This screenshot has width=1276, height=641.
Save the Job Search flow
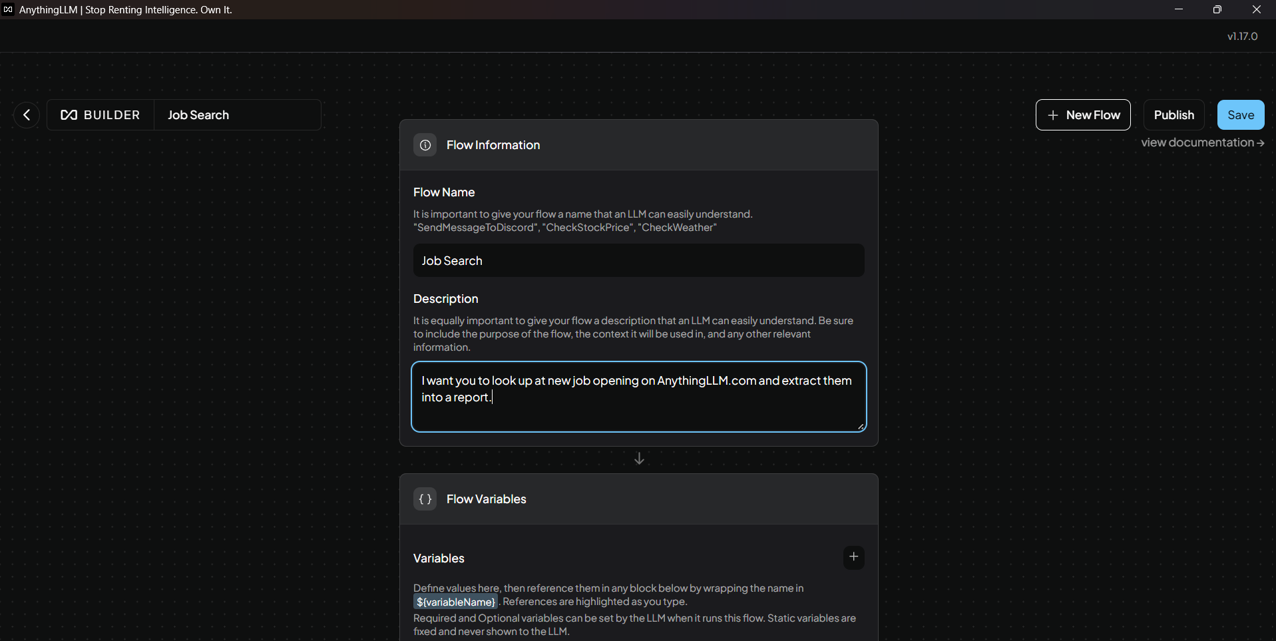click(x=1241, y=115)
